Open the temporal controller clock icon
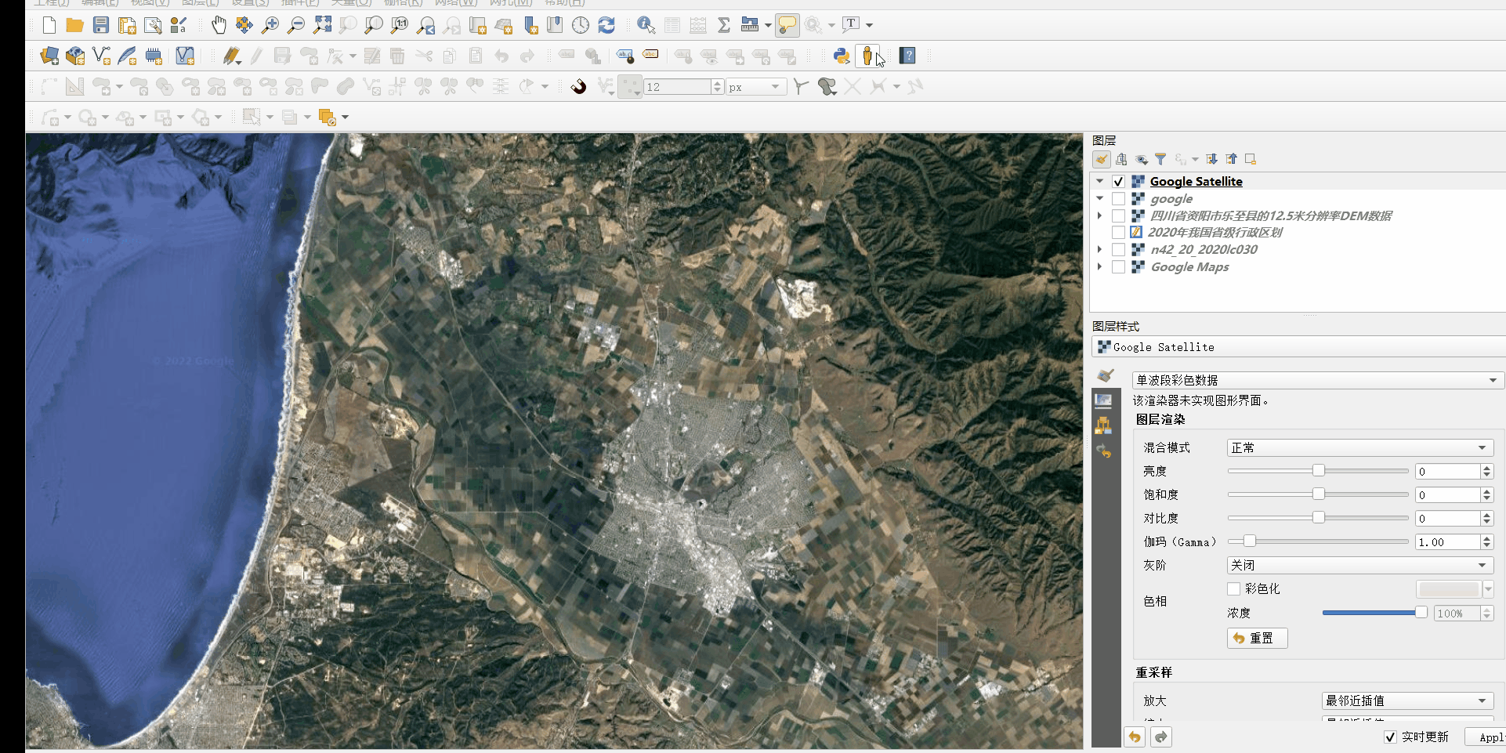1506x753 pixels. click(x=581, y=25)
